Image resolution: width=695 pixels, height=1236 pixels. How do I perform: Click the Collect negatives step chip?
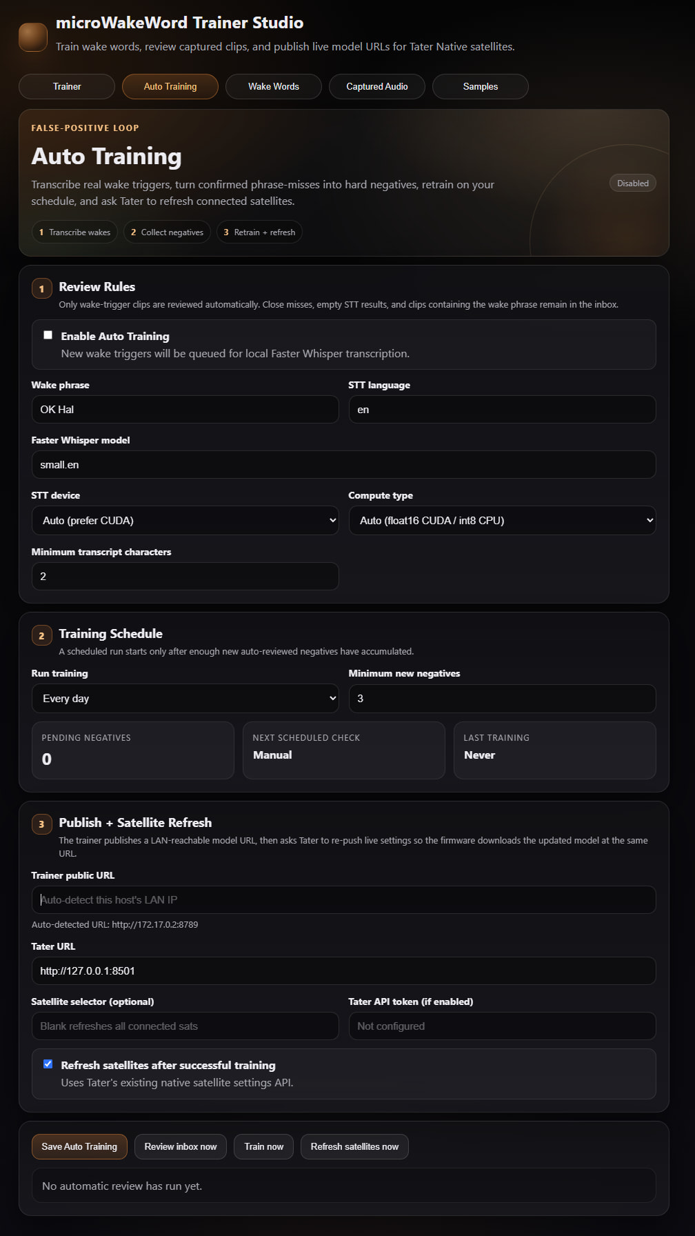point(167,232)
